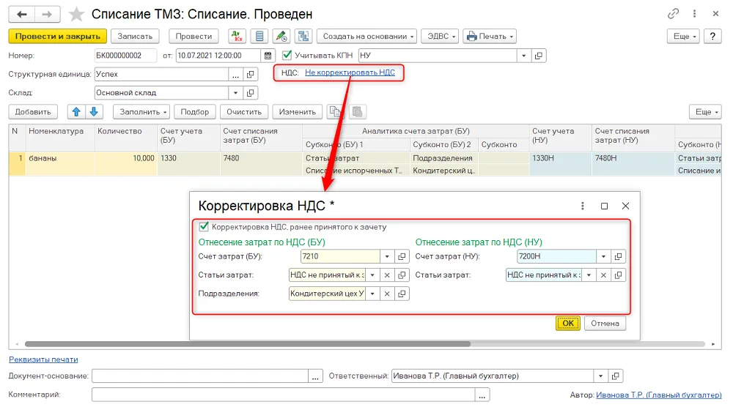The width and height of the screenshot is (733, 410).
Task: Add document to favorites star
Action: pyautogui.click(x=76, y=15)
